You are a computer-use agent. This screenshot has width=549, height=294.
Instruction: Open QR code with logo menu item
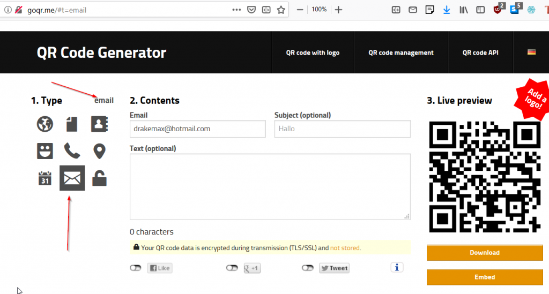tap(313, 52)
